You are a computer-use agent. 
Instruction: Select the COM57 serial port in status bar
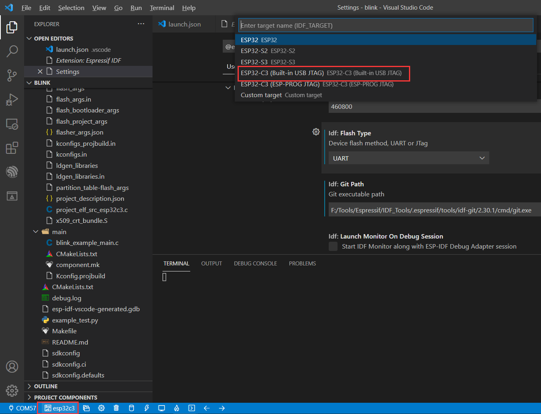click(x=22, y=408)
